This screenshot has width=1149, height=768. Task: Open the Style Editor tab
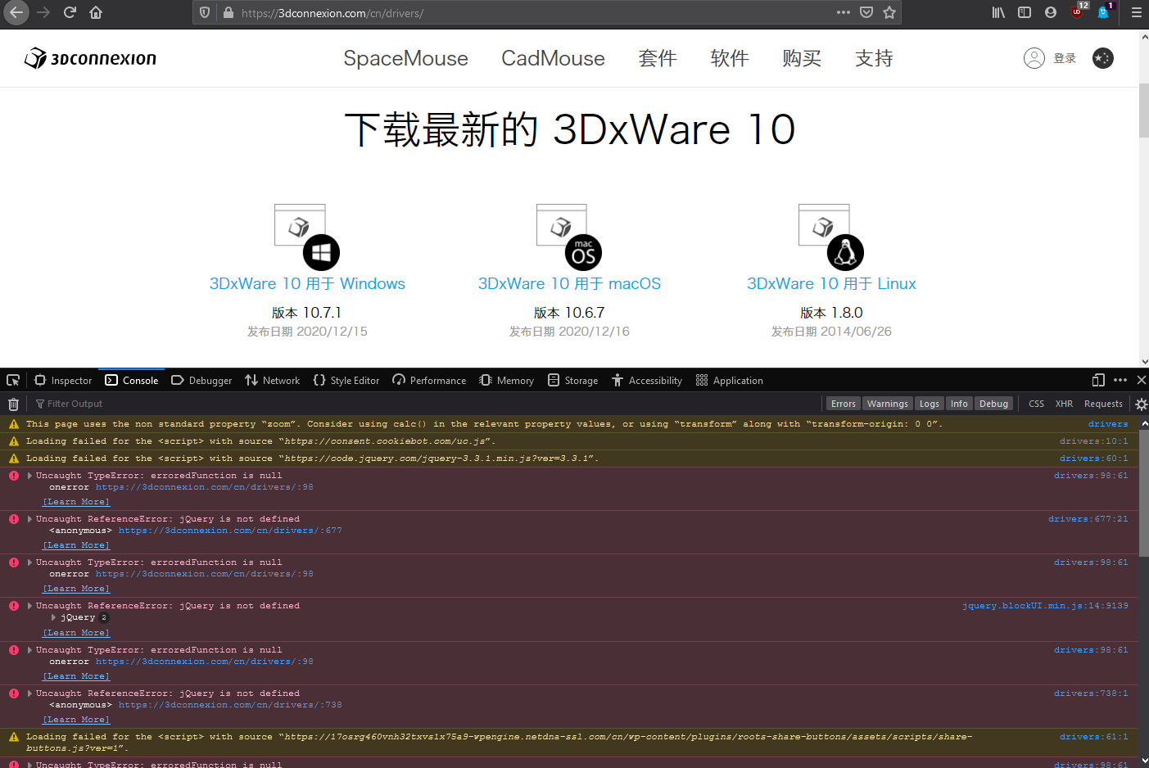(x=346, y=381)
